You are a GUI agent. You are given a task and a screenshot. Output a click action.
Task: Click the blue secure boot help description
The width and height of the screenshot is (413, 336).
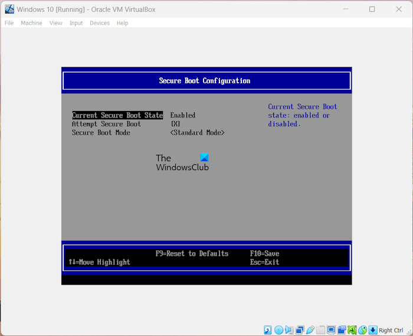[302, 115]
